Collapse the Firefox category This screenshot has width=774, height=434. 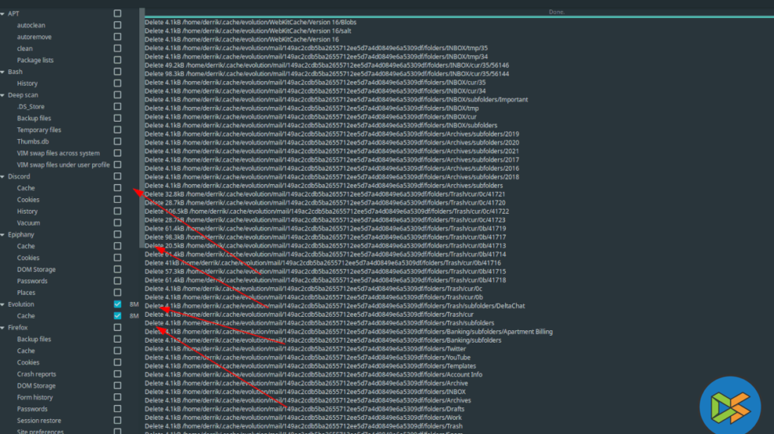(2, 328)
